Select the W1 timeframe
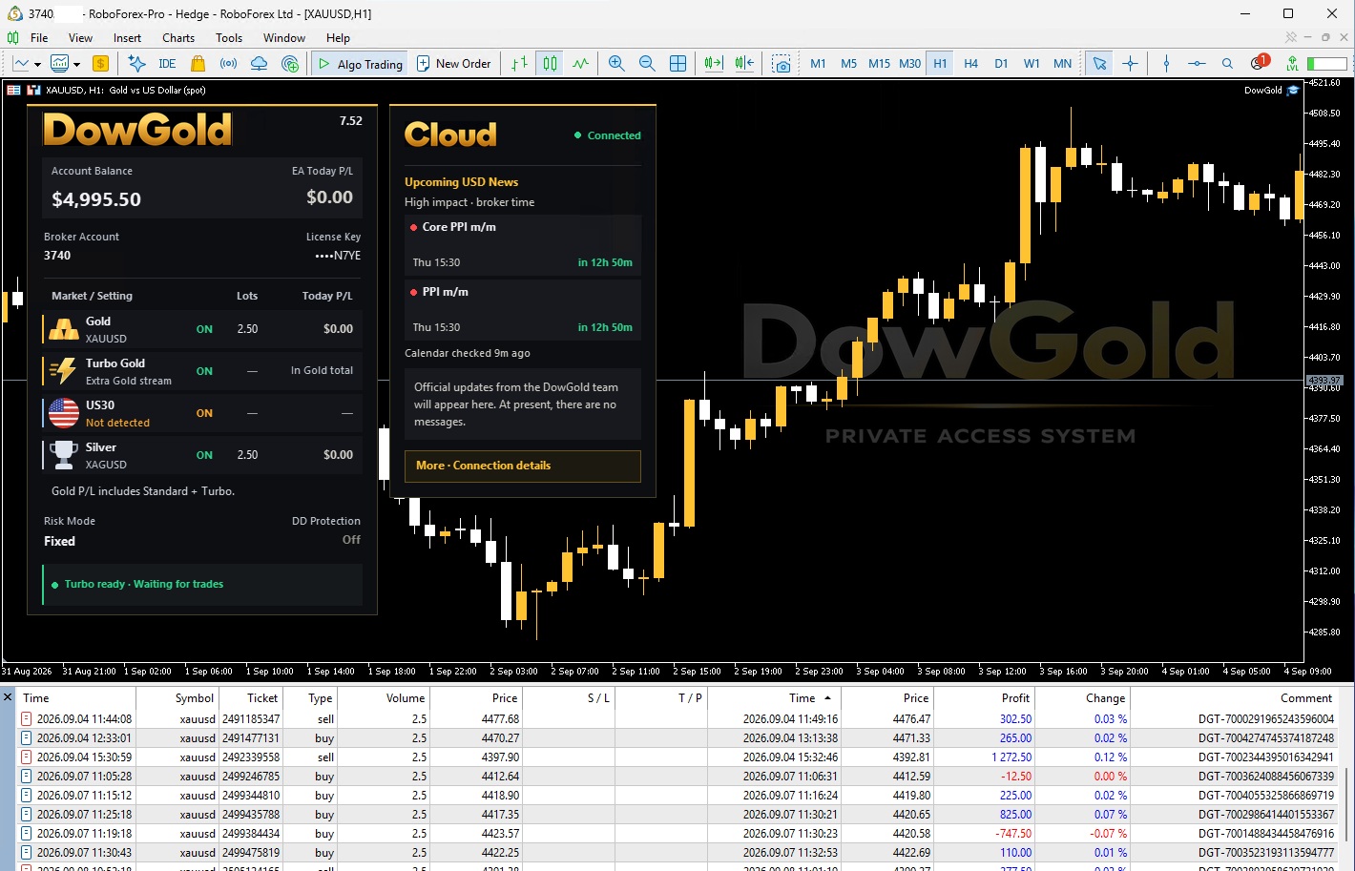The height and width of the screenshot is (871, 1355). coord(1032,64)
